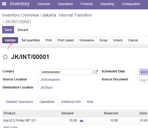
Task: Expand the Contact dropdown arrow
Action: coord(91,72)
